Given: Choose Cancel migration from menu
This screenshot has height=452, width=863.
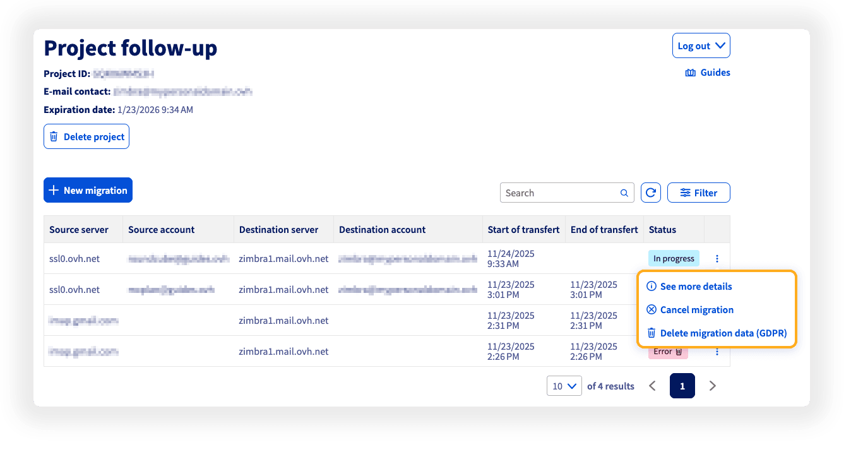Looking at the screenshot, I should point(690,310).
